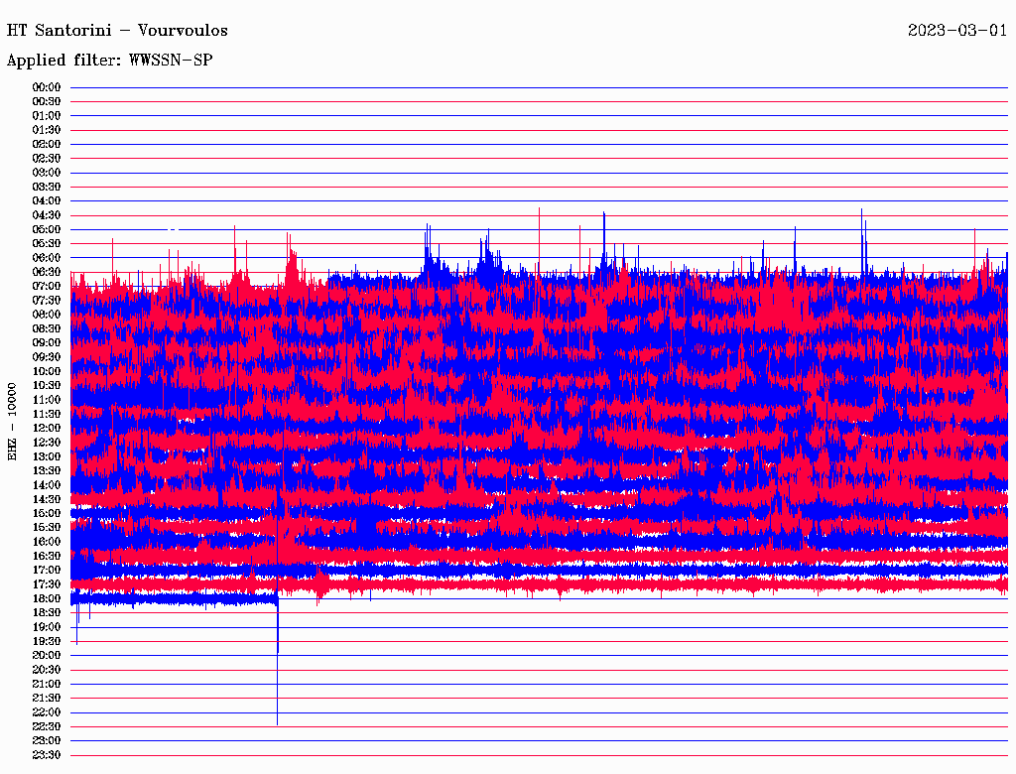The width and height of the screenshot is (1016, 774).
Task: Click the 23:30 time label
Action: coord(47,755)
